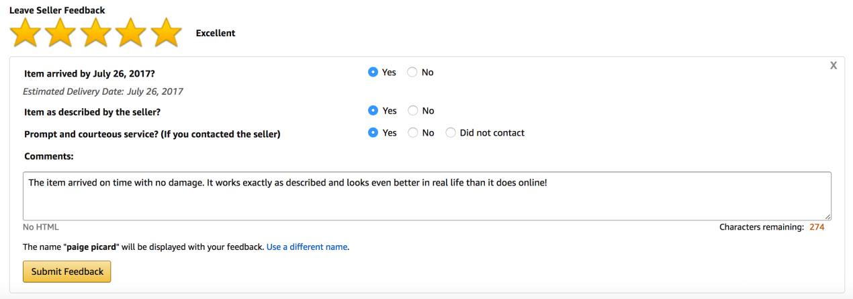The image size is (853, 299).
Task: Click the Yes label for item as described
Action: point(390,111)
